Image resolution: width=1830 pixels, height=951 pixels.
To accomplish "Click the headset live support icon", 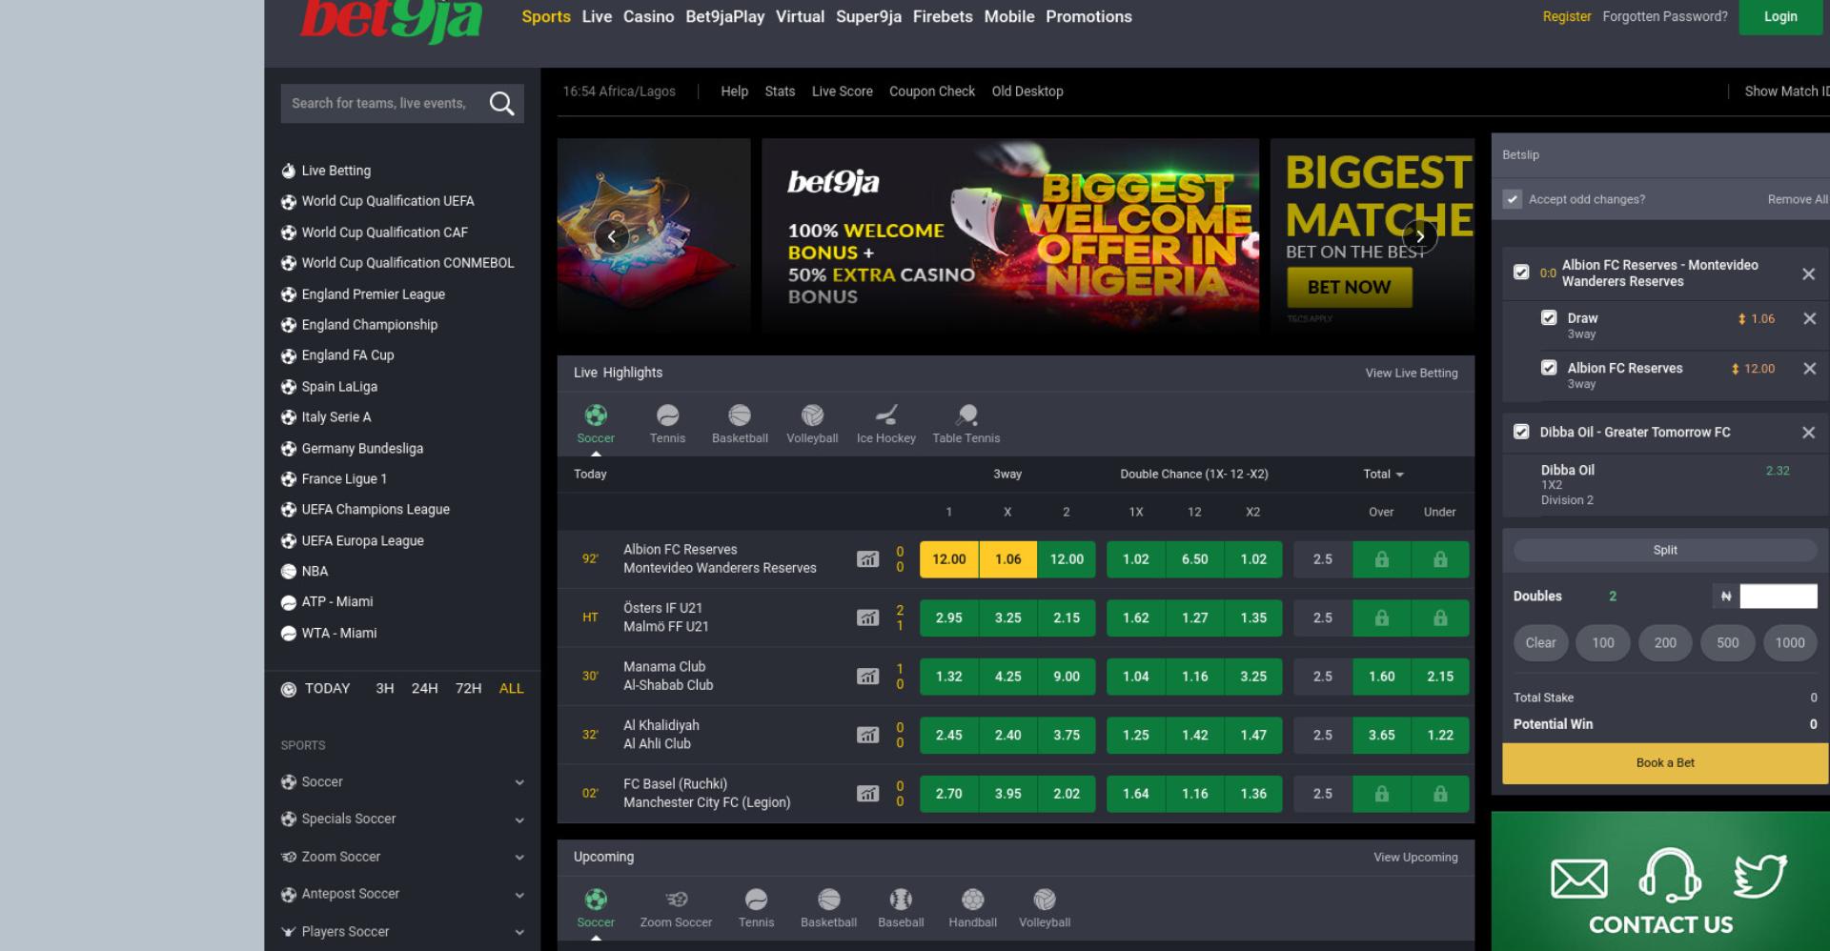I will (x=1670, y=875).
